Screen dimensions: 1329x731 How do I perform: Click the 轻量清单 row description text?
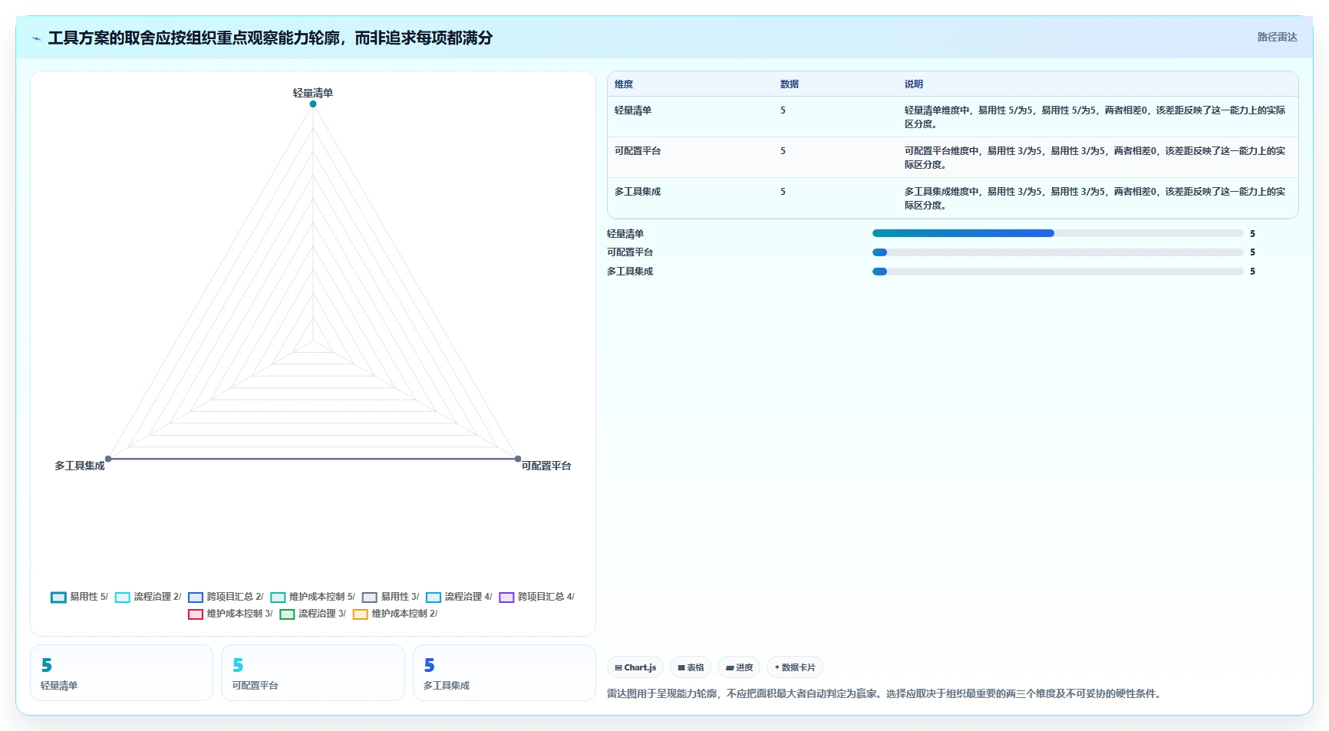tap(1095, 117)
